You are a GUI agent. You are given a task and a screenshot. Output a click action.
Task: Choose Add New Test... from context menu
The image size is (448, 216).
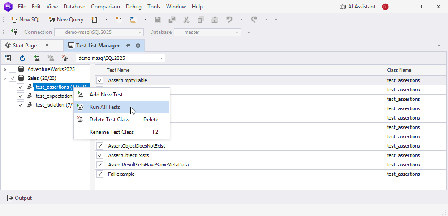[x=122, y=95]
